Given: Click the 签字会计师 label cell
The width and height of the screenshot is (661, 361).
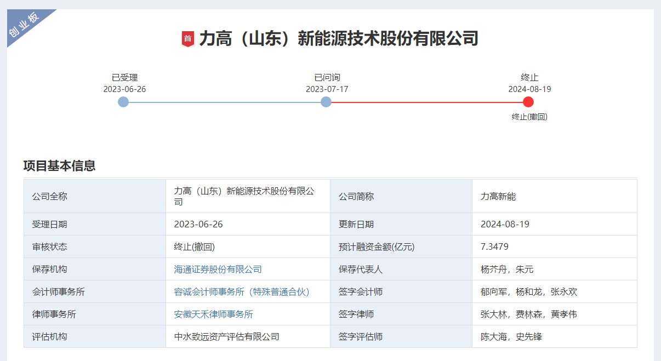Looking at the screenshot, I should pyautogui.click(x=401, y=292).
